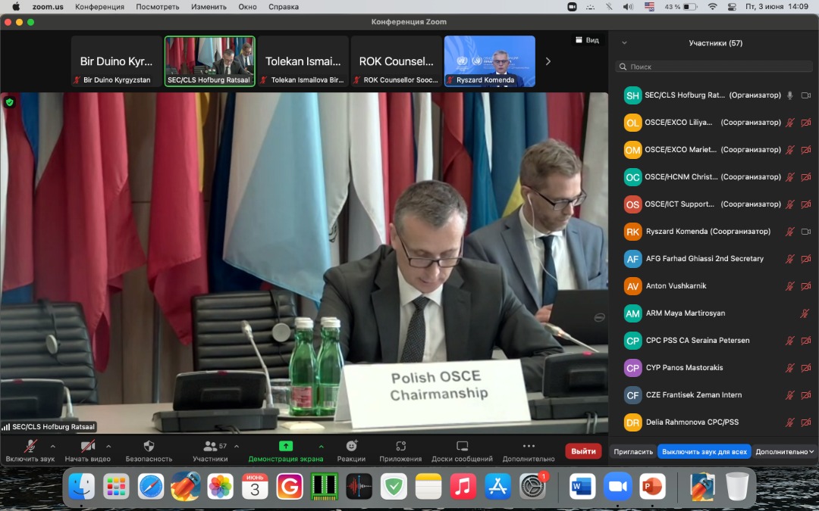Select the ROK Counsellor video tile
Screen dimensions: 819x511
(397, 61)
